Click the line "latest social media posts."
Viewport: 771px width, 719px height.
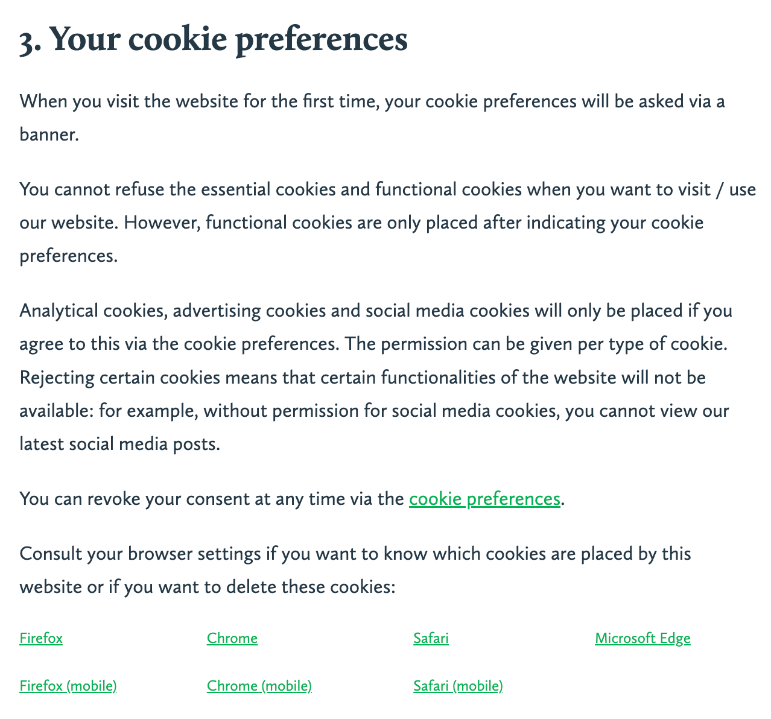pos(120,445)
